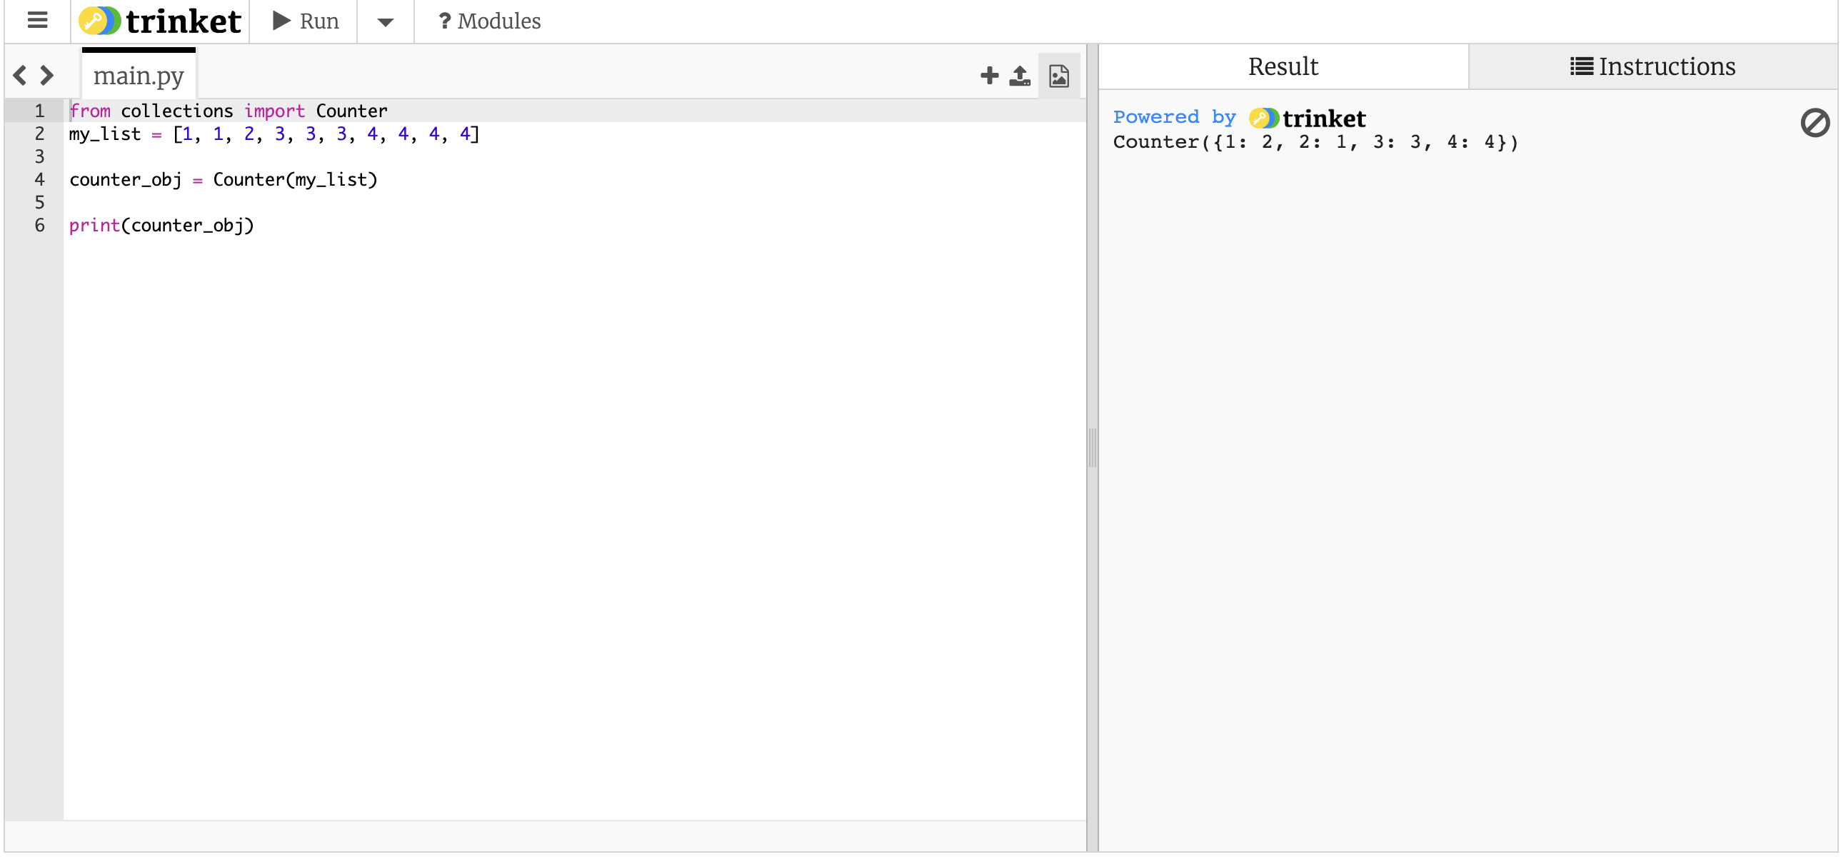Expand the Run options dropdown arrow
The width and height of the screenshot is (1841, 857).
[x=385, y=22]
